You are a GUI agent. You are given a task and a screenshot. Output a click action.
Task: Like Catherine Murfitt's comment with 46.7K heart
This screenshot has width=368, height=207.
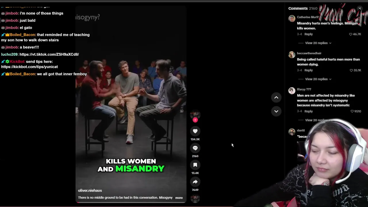350,34
